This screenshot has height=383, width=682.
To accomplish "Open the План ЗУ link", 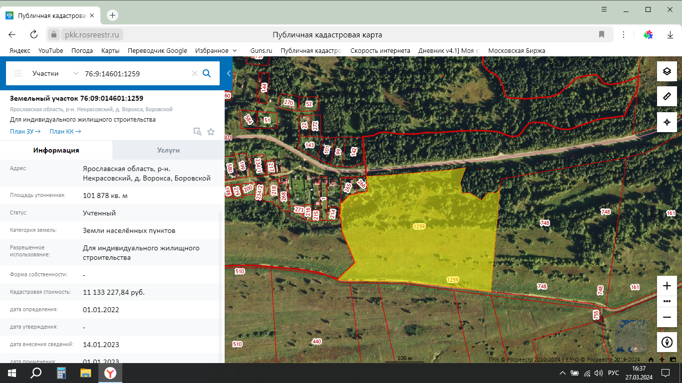I will 25,132.
